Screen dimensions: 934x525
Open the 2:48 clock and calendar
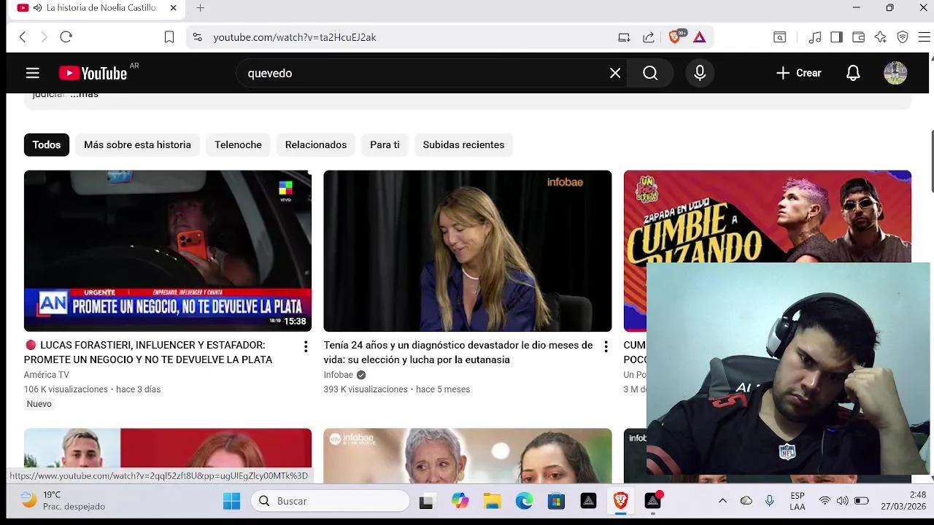tap(903, 501)
